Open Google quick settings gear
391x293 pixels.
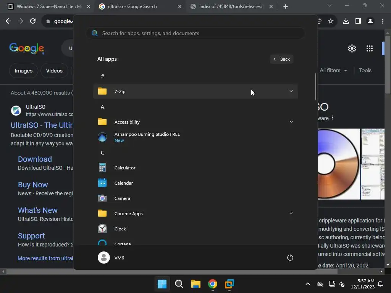point(352,48)
